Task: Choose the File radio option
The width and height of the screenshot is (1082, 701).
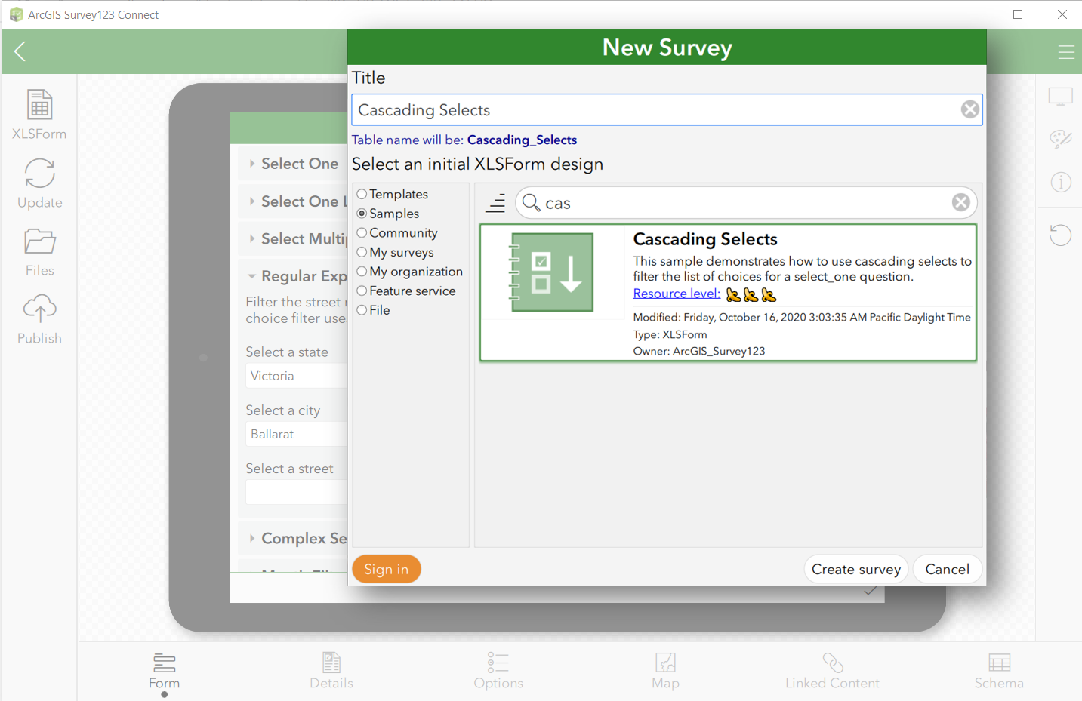Action: pyautogui.click(x=362, y=310)
